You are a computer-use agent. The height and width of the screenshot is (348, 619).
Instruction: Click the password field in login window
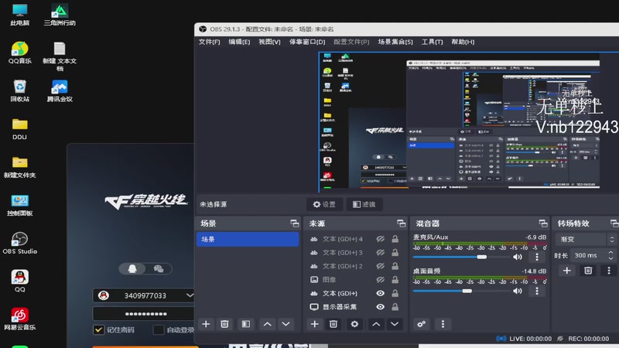[x=144, y=314]
